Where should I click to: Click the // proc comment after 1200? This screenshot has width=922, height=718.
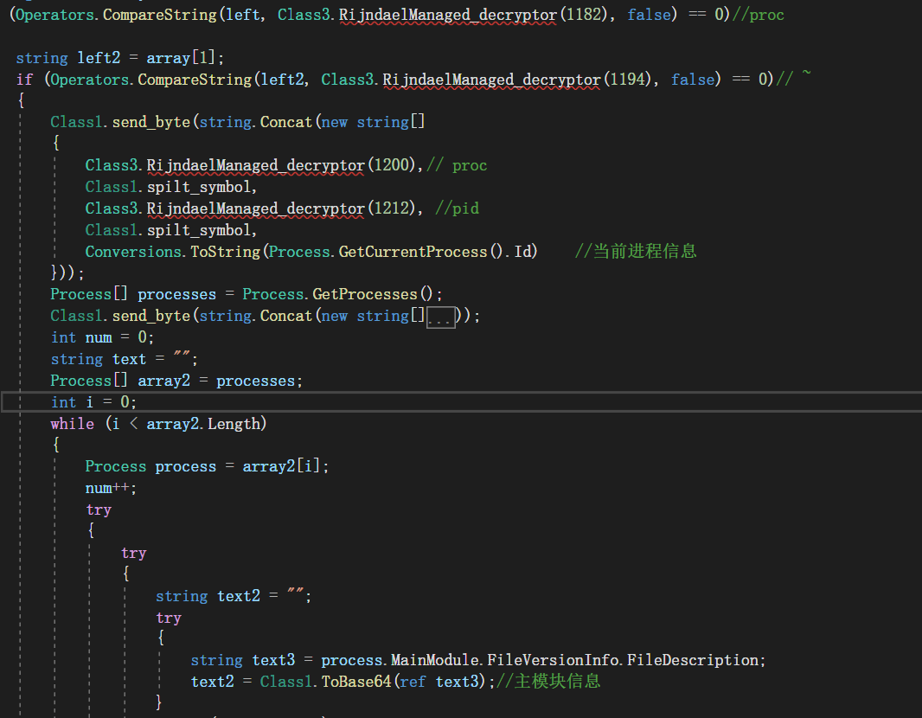coord(457,164)
